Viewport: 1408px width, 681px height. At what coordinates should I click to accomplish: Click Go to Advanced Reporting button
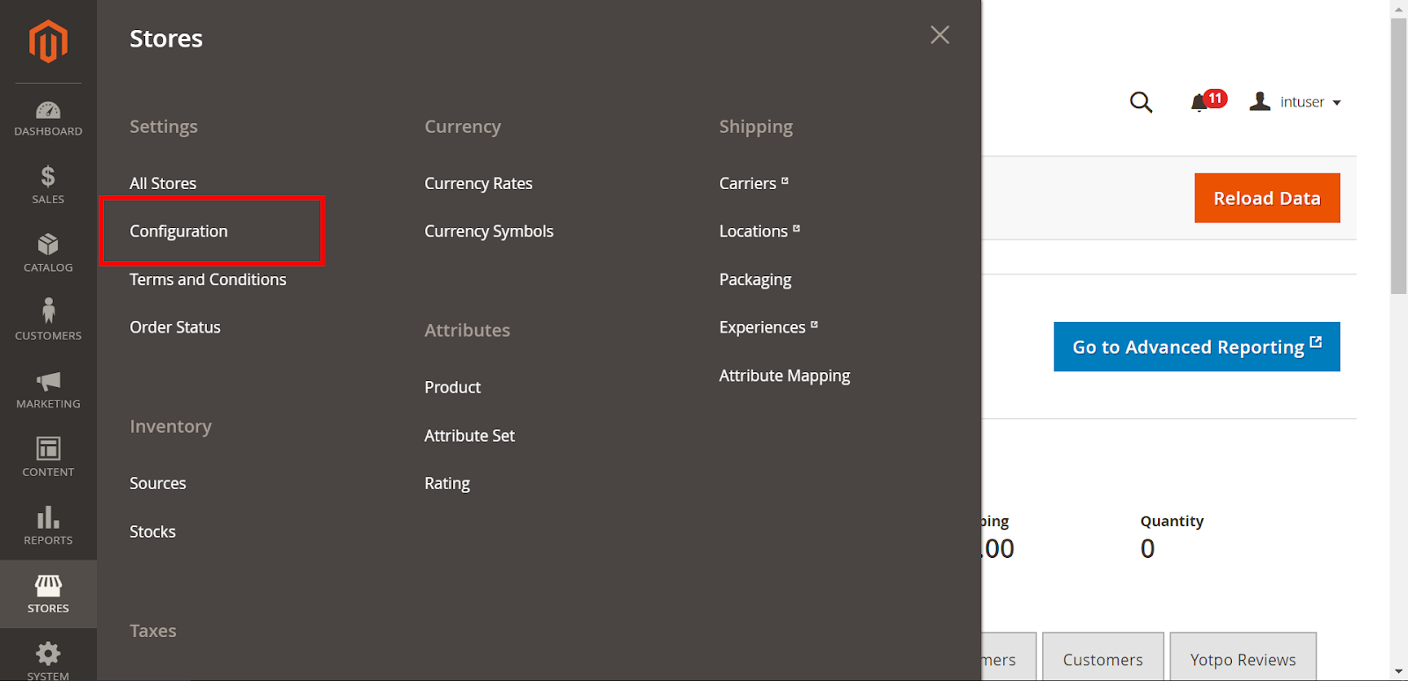1196,347
